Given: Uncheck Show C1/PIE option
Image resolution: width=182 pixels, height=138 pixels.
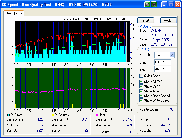Looking at the screenshot, I should coord(141,82).
